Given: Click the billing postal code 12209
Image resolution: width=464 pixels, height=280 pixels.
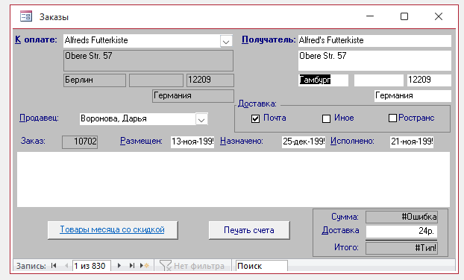Looking at the screenshot, I should click(x=210, y=80).
